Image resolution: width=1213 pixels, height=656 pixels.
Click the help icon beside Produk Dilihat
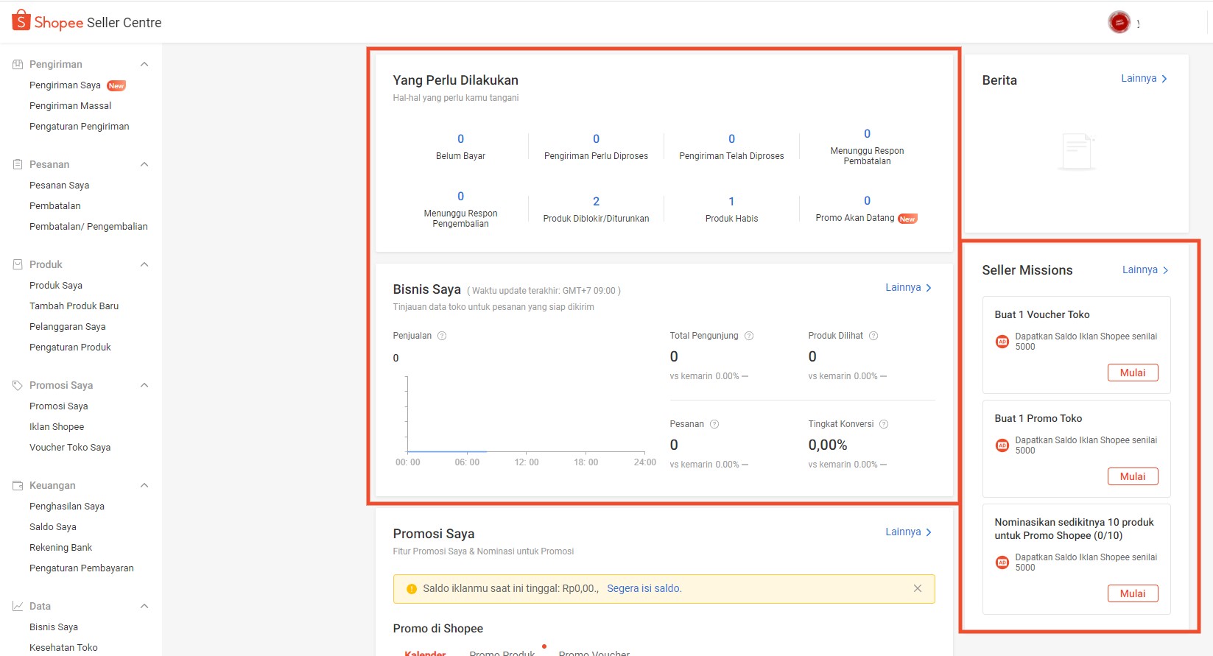tap(873, 336)
